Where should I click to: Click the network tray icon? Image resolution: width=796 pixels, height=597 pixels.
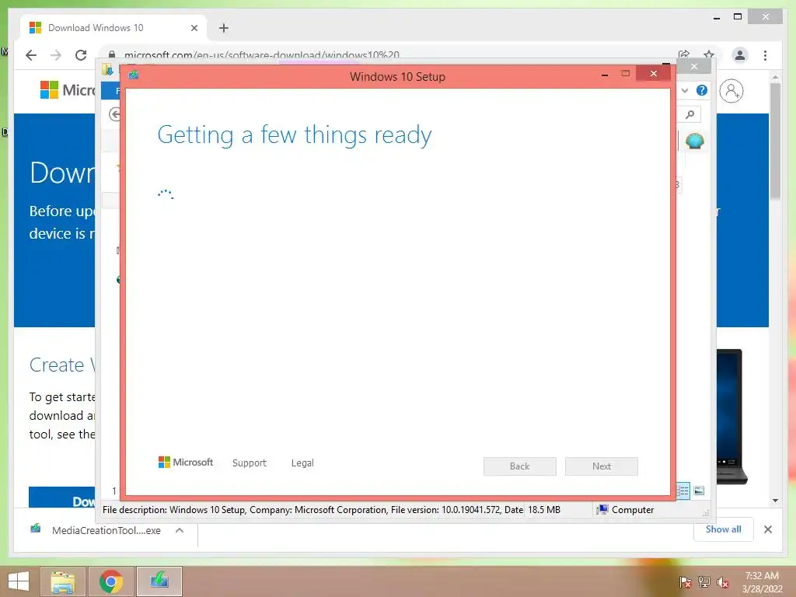(x=704, y=581)
